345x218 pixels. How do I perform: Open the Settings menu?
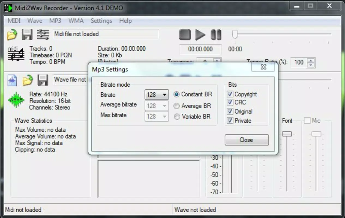click(x=101, y=21)
